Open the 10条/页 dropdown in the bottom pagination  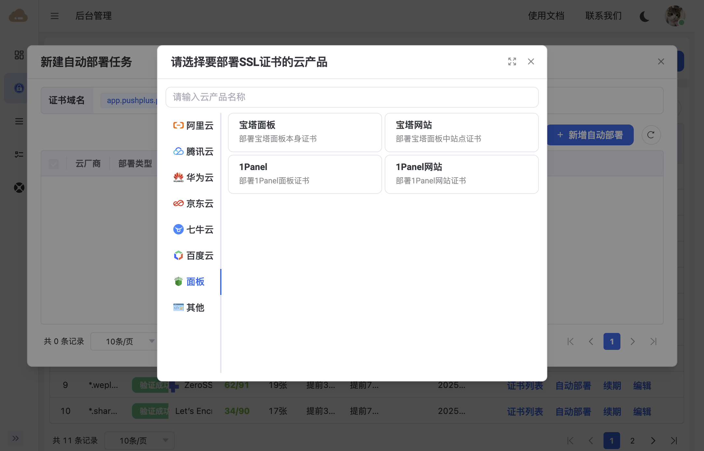(x=139, y=441)
